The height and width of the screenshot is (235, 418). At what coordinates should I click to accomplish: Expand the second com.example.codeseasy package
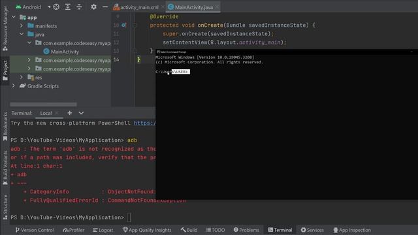click(29, 60)
